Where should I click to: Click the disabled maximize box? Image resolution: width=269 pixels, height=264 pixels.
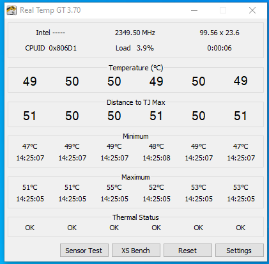223,10
